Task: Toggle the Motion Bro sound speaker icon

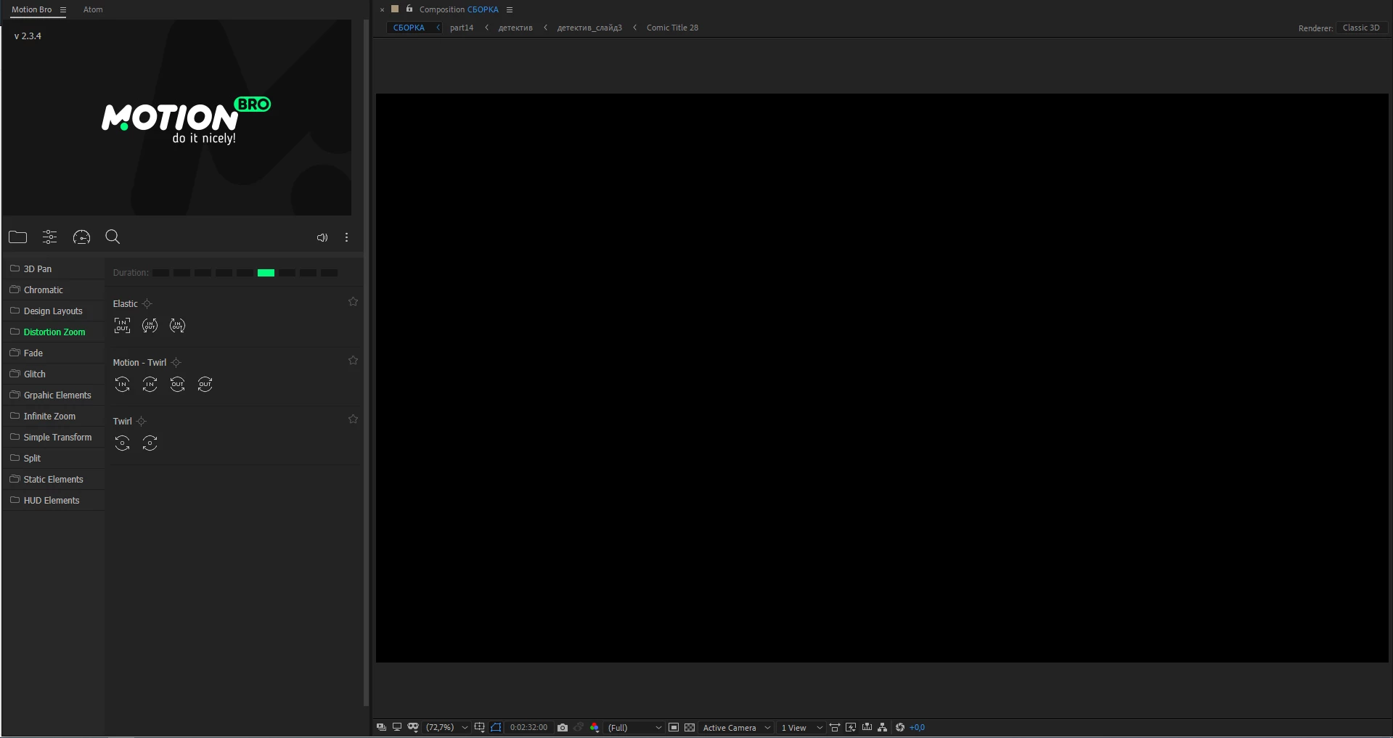Action: [322, 238]
